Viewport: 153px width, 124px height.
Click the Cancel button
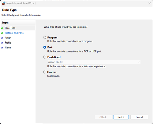(139, 117)
